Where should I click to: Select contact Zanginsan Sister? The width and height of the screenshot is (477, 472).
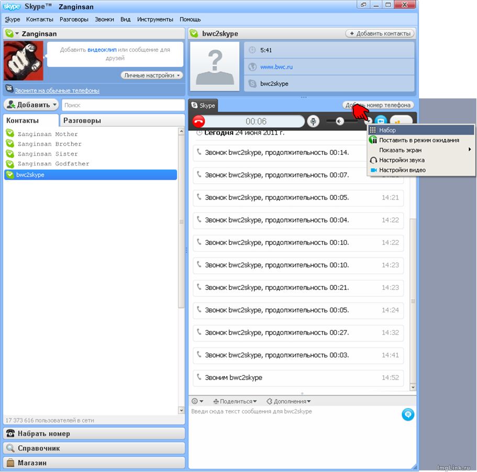click(91, 154)
